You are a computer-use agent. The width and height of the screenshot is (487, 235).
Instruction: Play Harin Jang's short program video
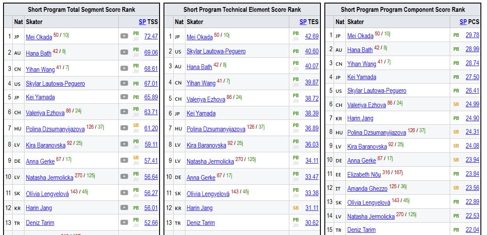[x=124, y=207]
